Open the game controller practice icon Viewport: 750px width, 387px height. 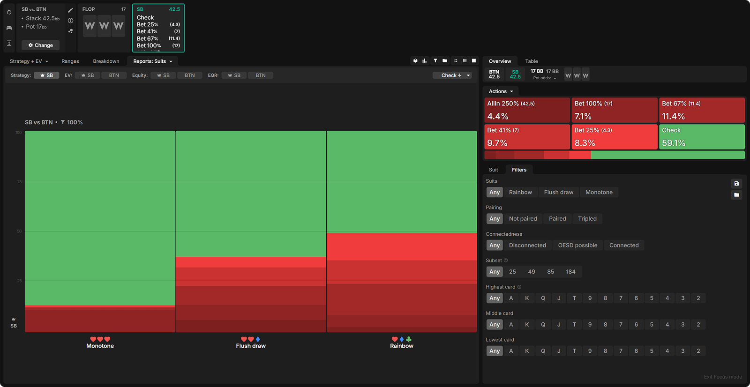point(9,28)
